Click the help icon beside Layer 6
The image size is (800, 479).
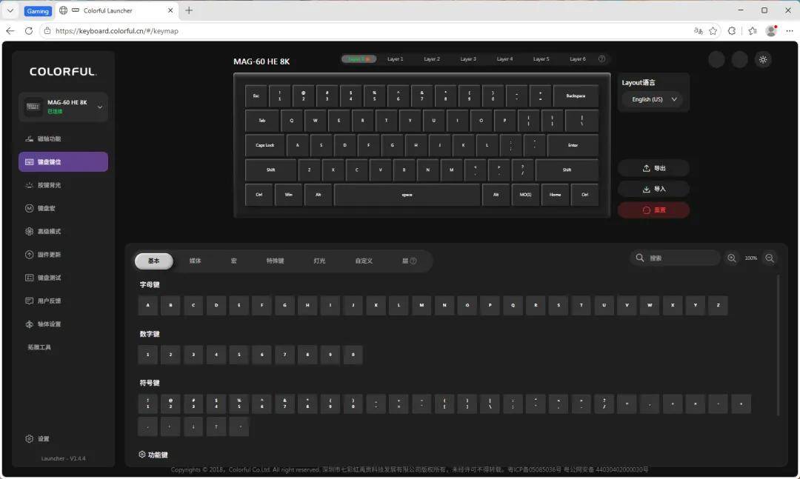(601, 59)
